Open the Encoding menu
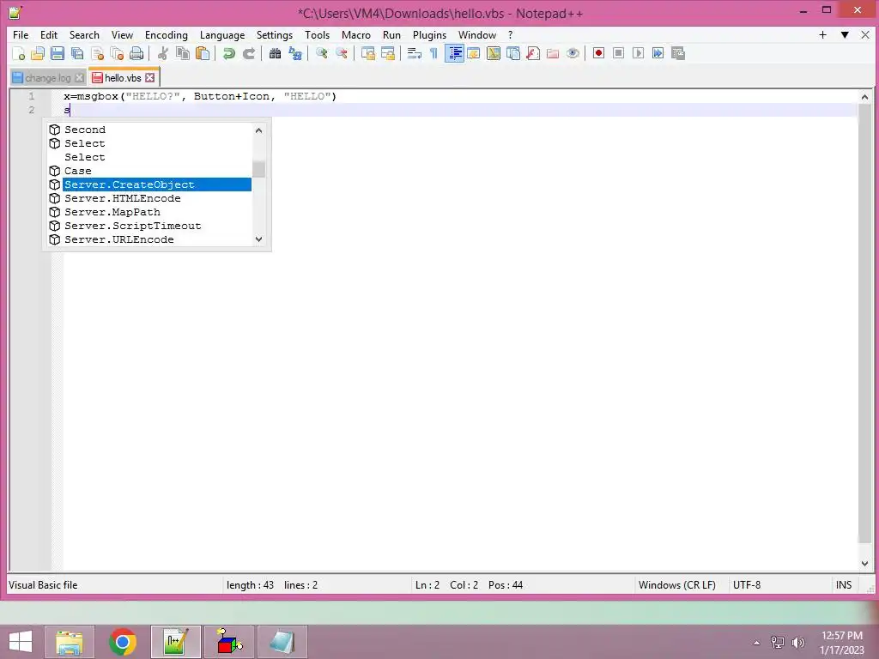The image size is (879, 659). 167,34
